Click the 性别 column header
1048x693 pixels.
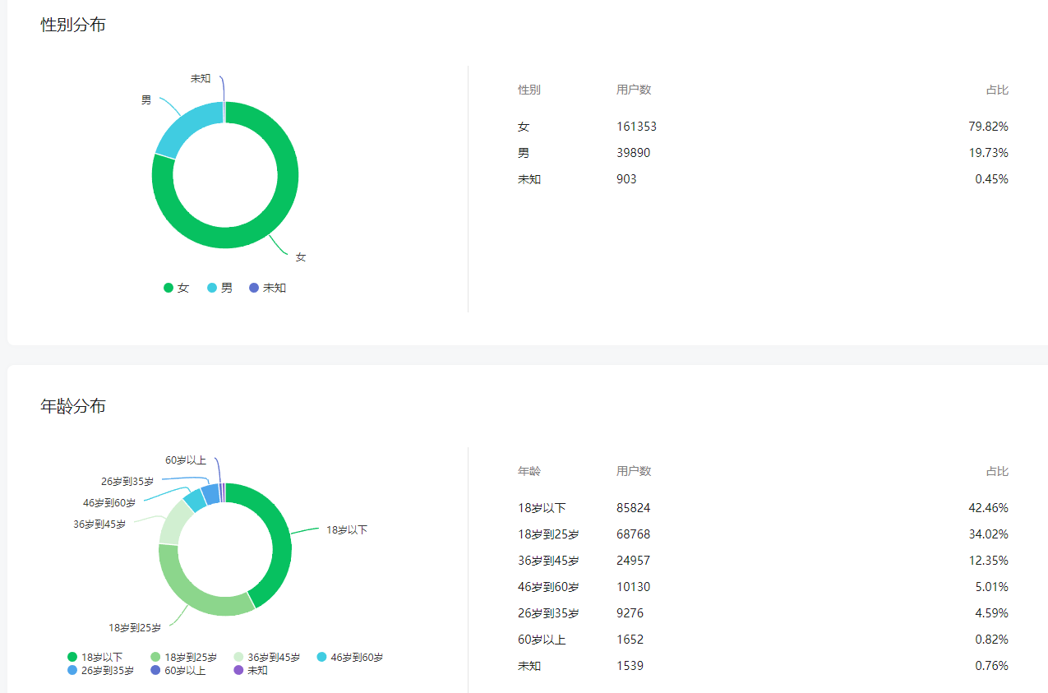(529, 90)
